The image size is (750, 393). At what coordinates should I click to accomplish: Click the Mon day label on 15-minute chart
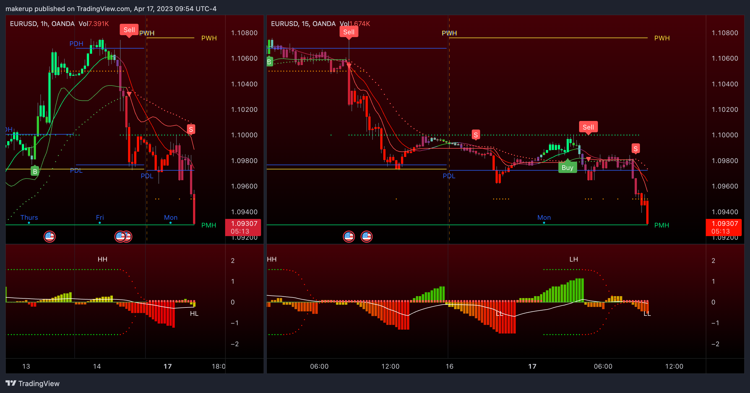pyautogui.click(x=544, y=218)
